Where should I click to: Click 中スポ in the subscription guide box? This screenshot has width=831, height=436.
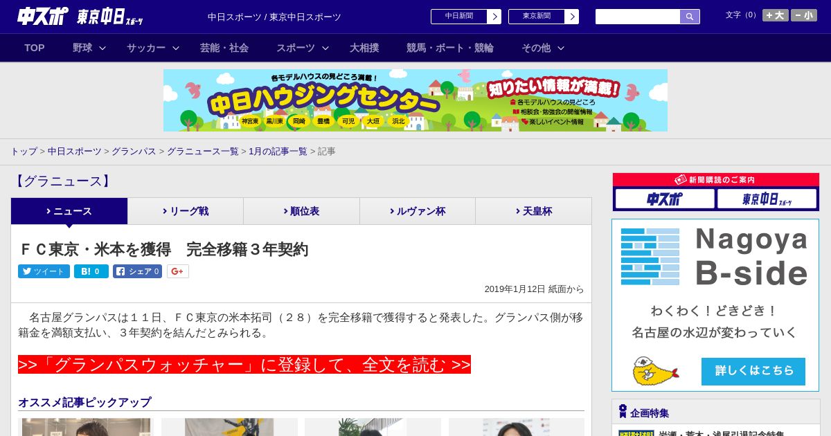click(665, 199)
